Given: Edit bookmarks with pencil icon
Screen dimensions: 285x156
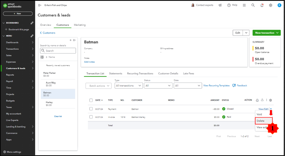Looking at the screenshot, I should coord(32,23).
